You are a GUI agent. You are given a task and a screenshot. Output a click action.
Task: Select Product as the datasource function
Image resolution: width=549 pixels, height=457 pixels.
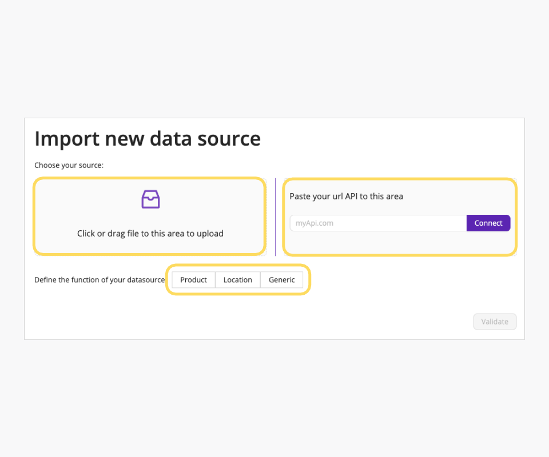(193, 280)
